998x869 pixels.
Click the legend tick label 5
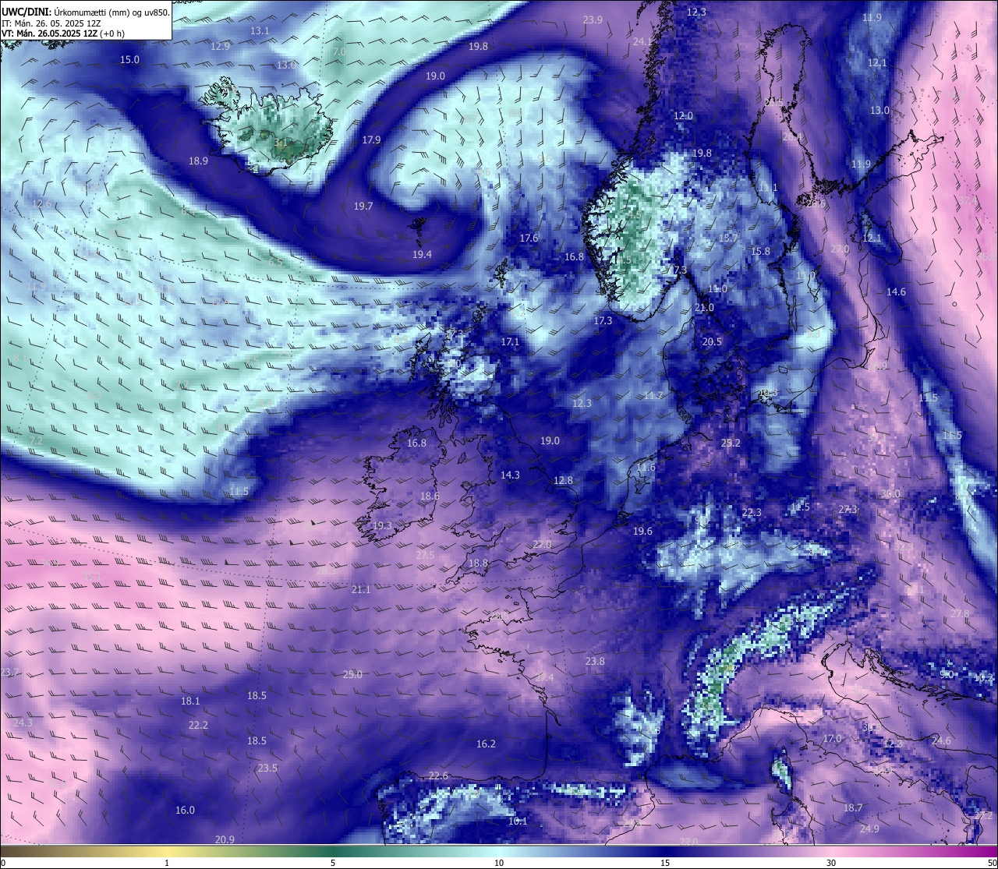(x=333, y=863)
